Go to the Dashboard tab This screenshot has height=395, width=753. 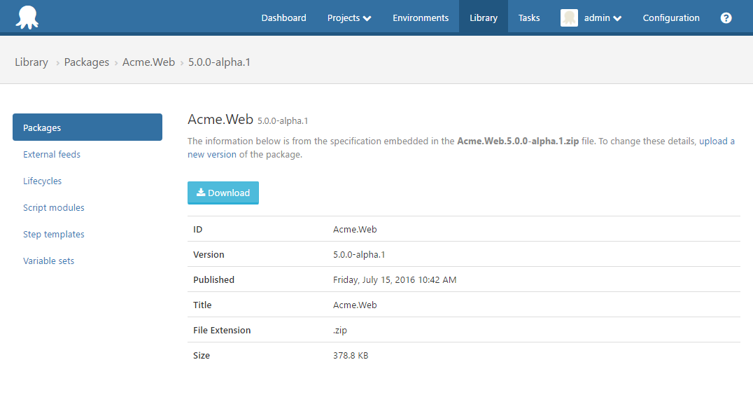[283, 18]
